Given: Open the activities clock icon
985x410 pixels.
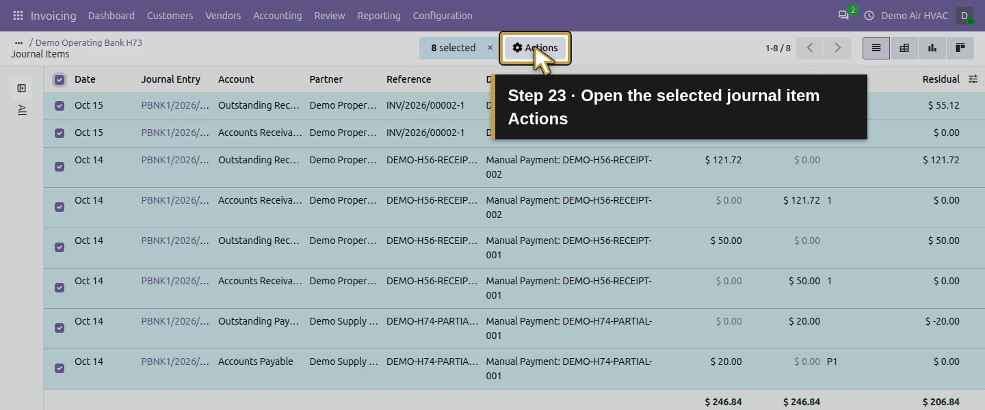Looking at the screenshot, I should point(869,15).
